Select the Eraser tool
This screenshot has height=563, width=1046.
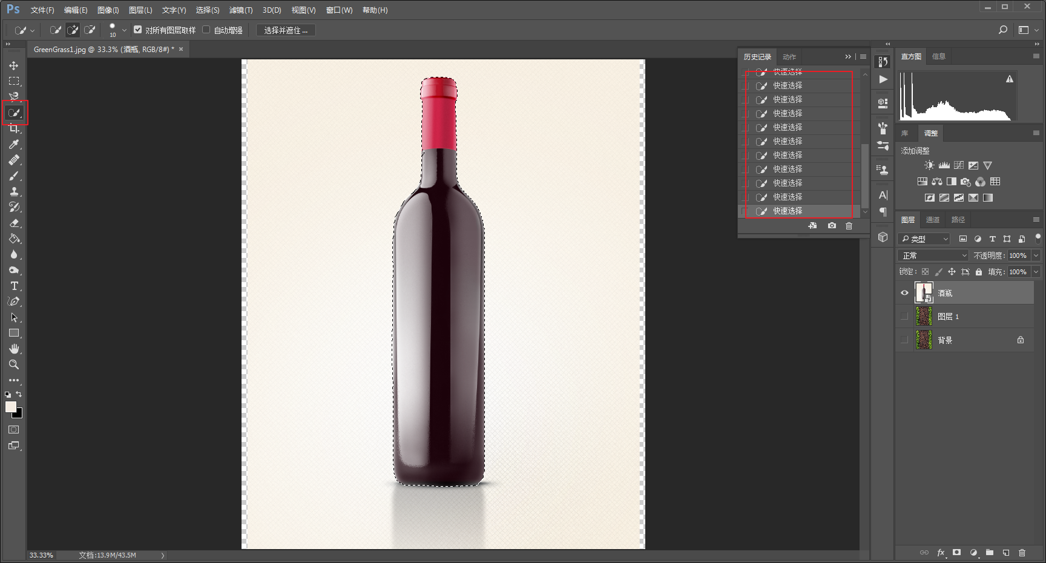pyautogui.click(x=14, y=223)
